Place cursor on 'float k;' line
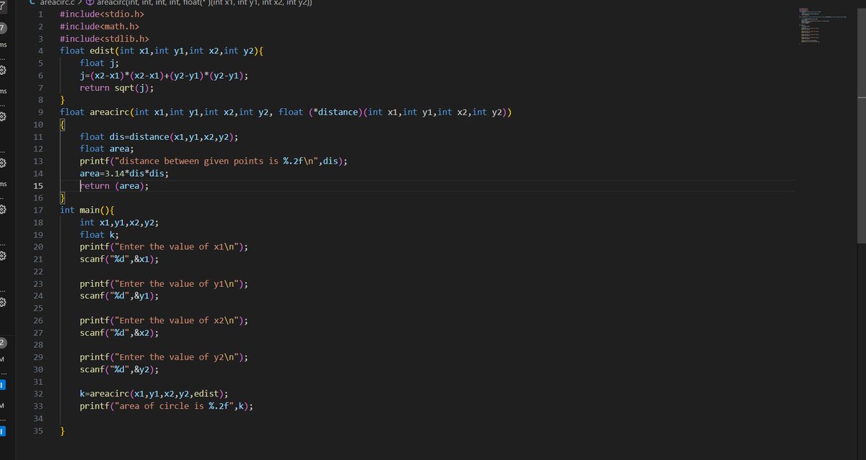The height and width of the screenshot is (460, 866). point(100,234)
